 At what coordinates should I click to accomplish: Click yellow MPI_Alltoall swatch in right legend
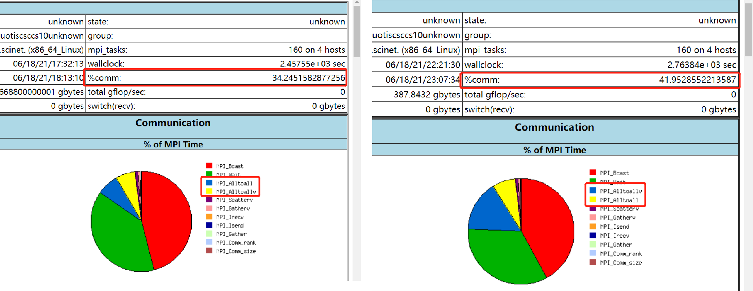click(593, 200)
